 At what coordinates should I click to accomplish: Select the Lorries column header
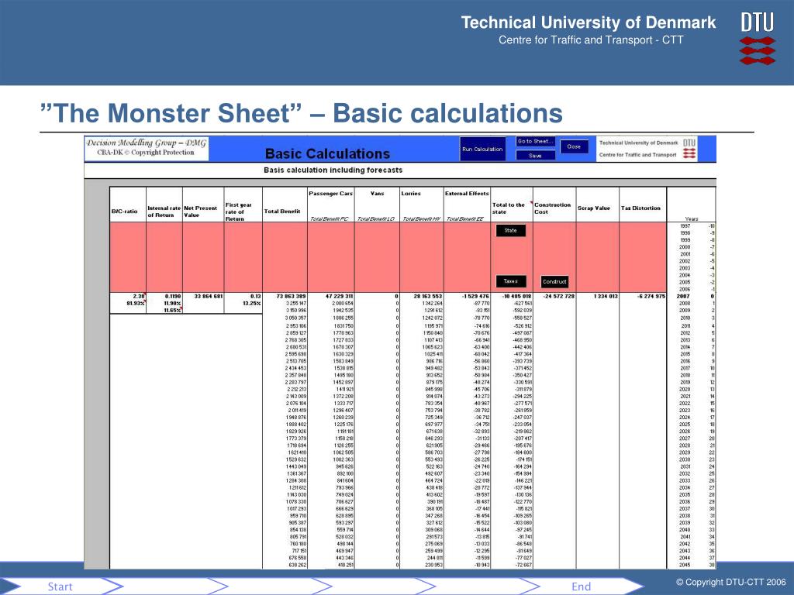tap(411, 193)
